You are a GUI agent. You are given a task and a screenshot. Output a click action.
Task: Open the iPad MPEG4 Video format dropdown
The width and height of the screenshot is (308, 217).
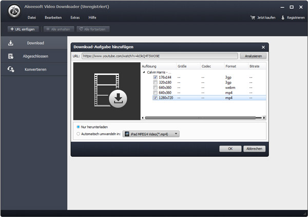[151, 134]
